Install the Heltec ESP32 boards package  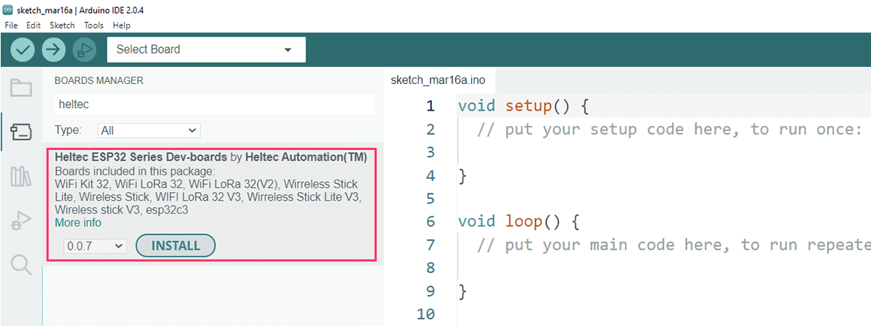[176, 246]
